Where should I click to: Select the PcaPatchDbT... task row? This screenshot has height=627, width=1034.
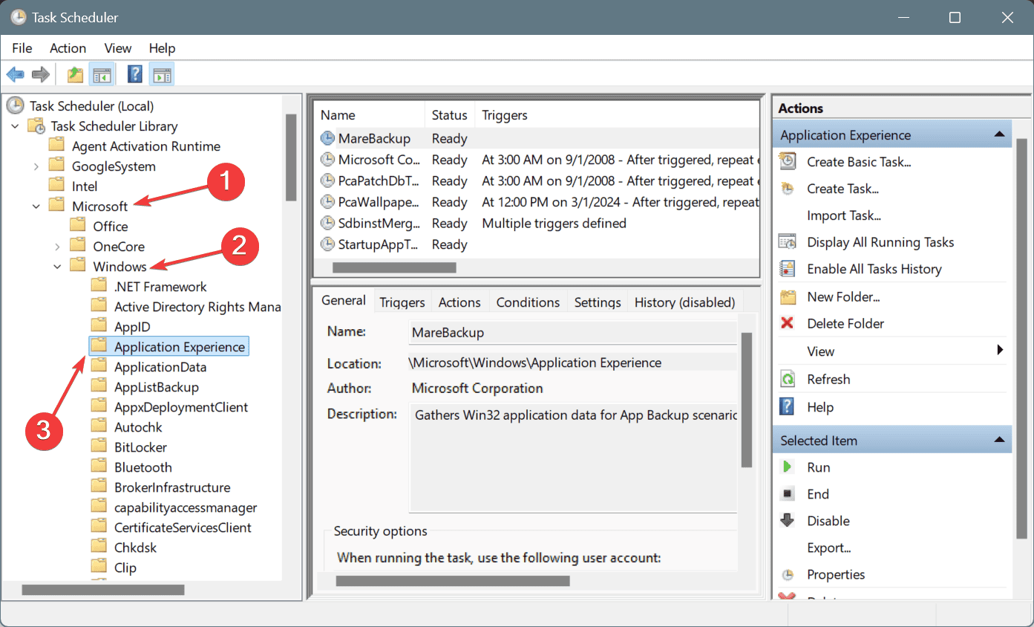click(538, 181)
